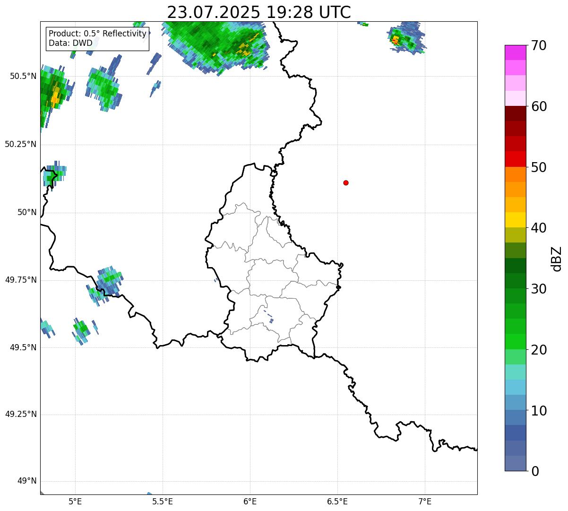Click the '5.5°E' longitude label
This screenshot has height=511, width=568.
coord(163,501)
